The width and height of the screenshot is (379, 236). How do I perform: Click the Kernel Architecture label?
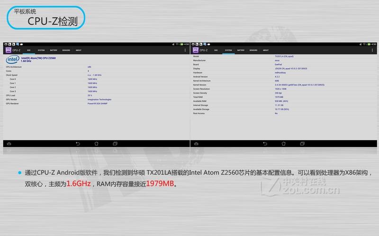click(x=202, y=81)
